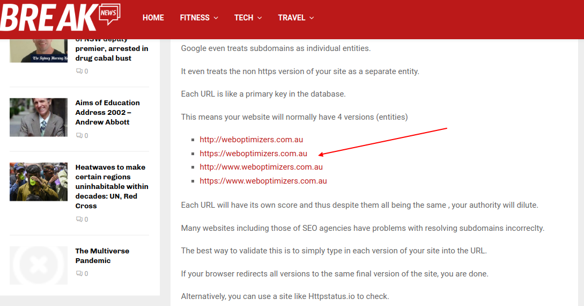Select The Multiverse Pandemic headline

(102, 256)
